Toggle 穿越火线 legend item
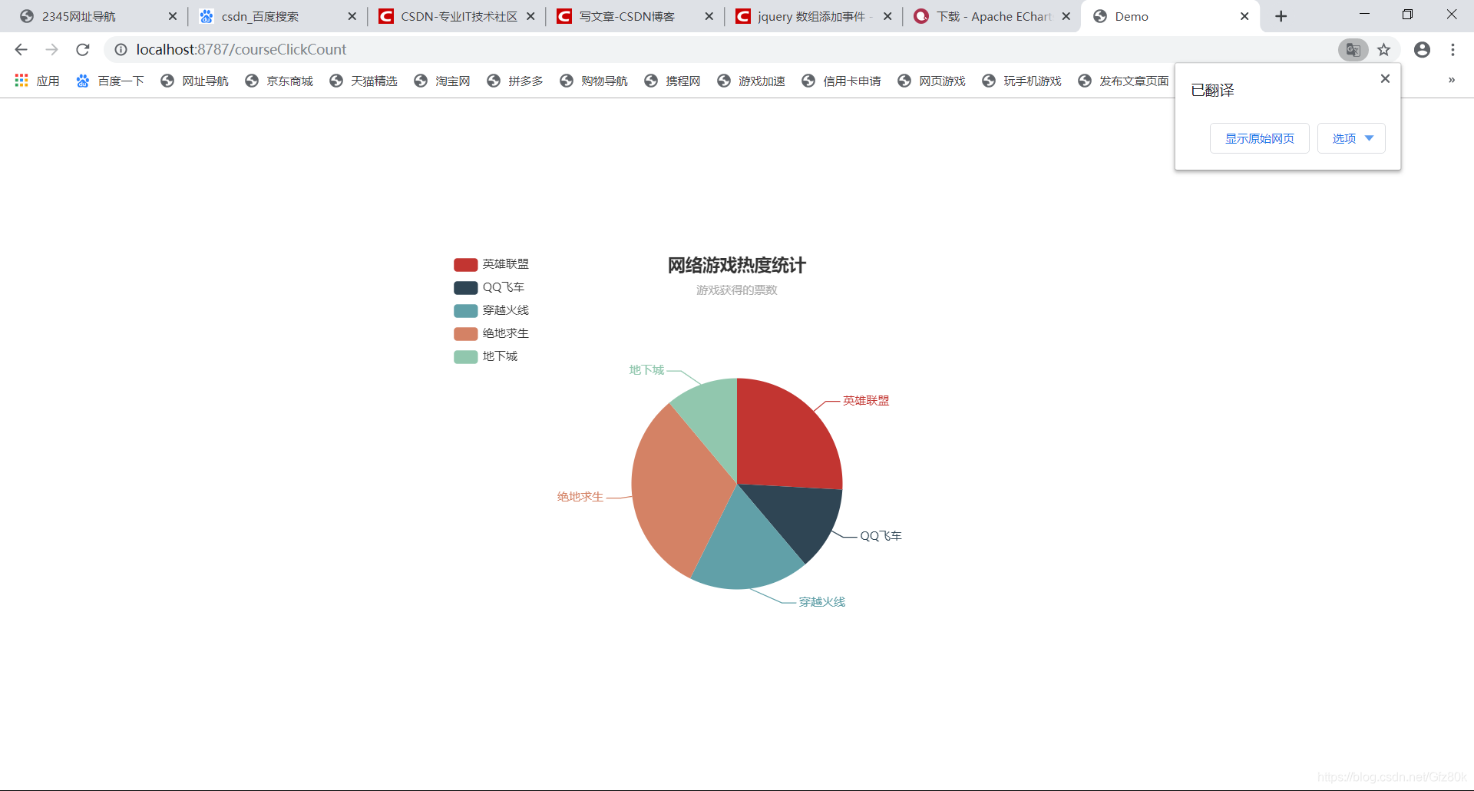 tap(491, 310)
